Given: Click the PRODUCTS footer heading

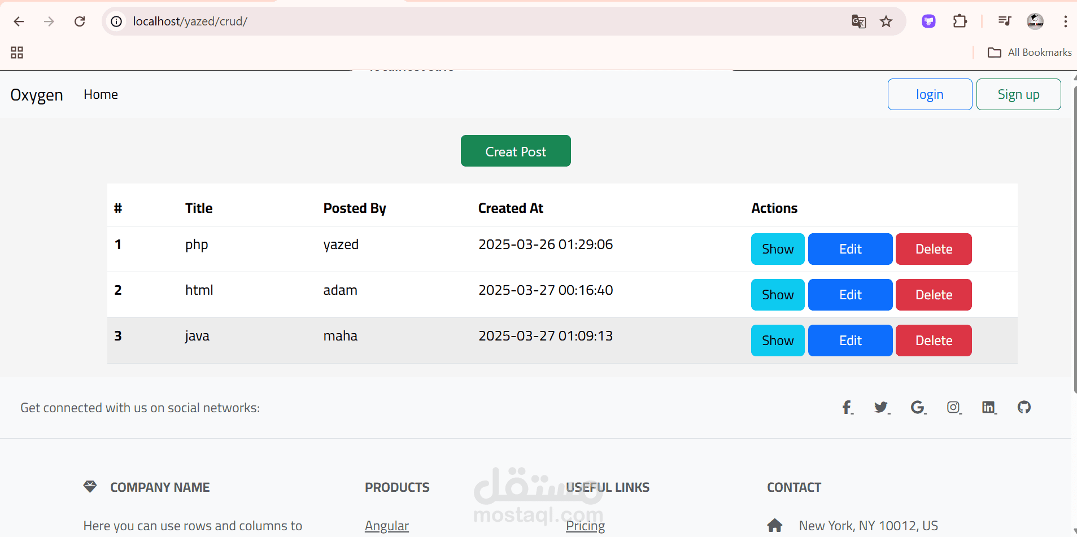Looking at the screenshot, I should pyautogui.click(x=397, y=487).
